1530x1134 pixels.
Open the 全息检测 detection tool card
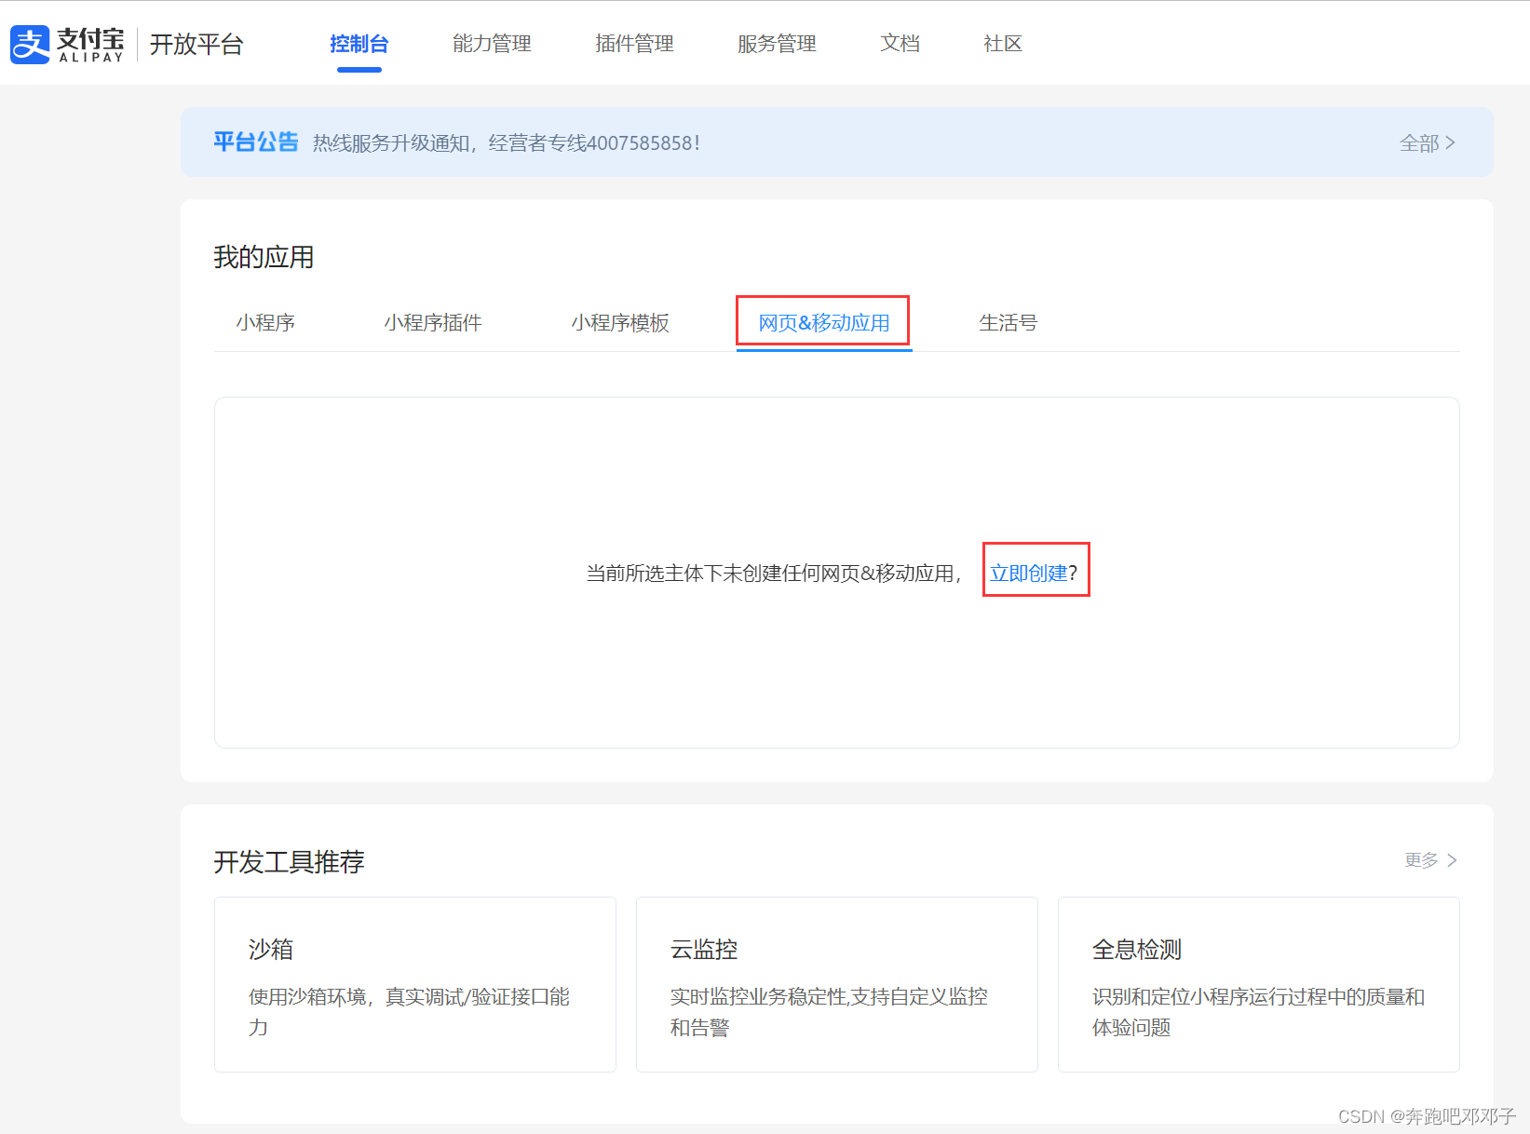click(1257, 984)
